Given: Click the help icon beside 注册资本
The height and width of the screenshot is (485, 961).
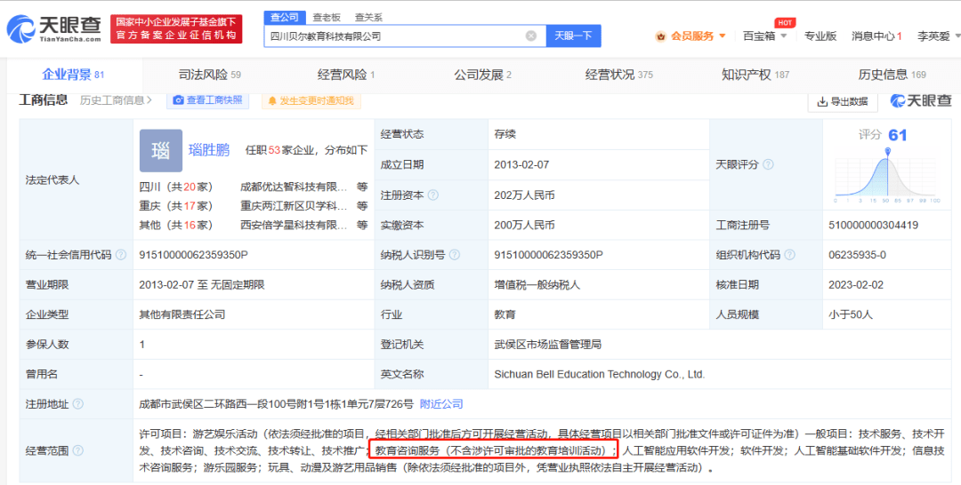Looking at the screenshot, I should tap(432, 195).
